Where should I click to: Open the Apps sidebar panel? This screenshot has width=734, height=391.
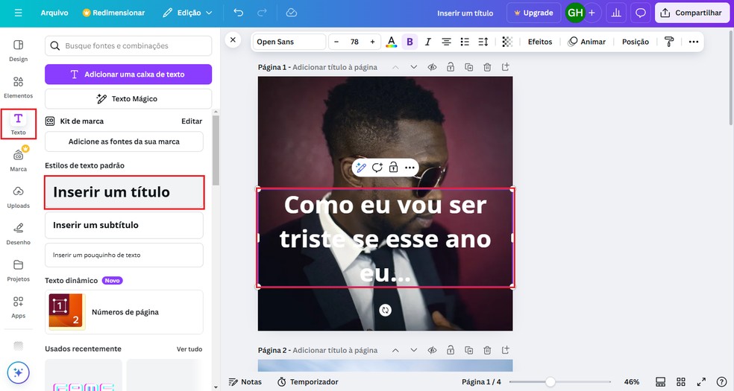(18, 307)
